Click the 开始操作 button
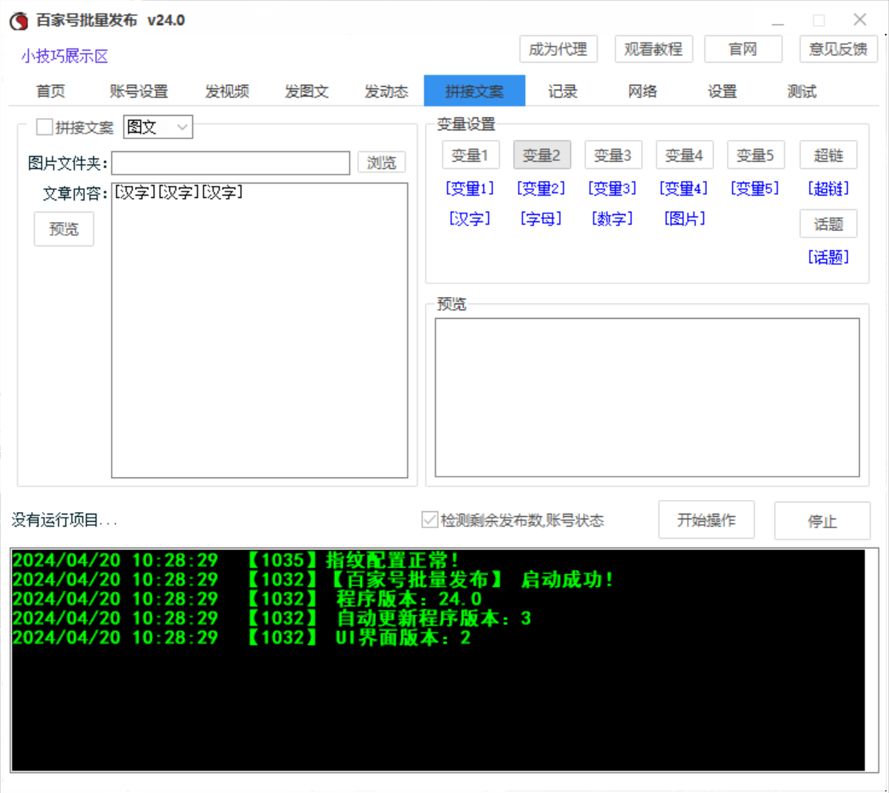Screen dimensions: 889x793 tap(706, 520)
